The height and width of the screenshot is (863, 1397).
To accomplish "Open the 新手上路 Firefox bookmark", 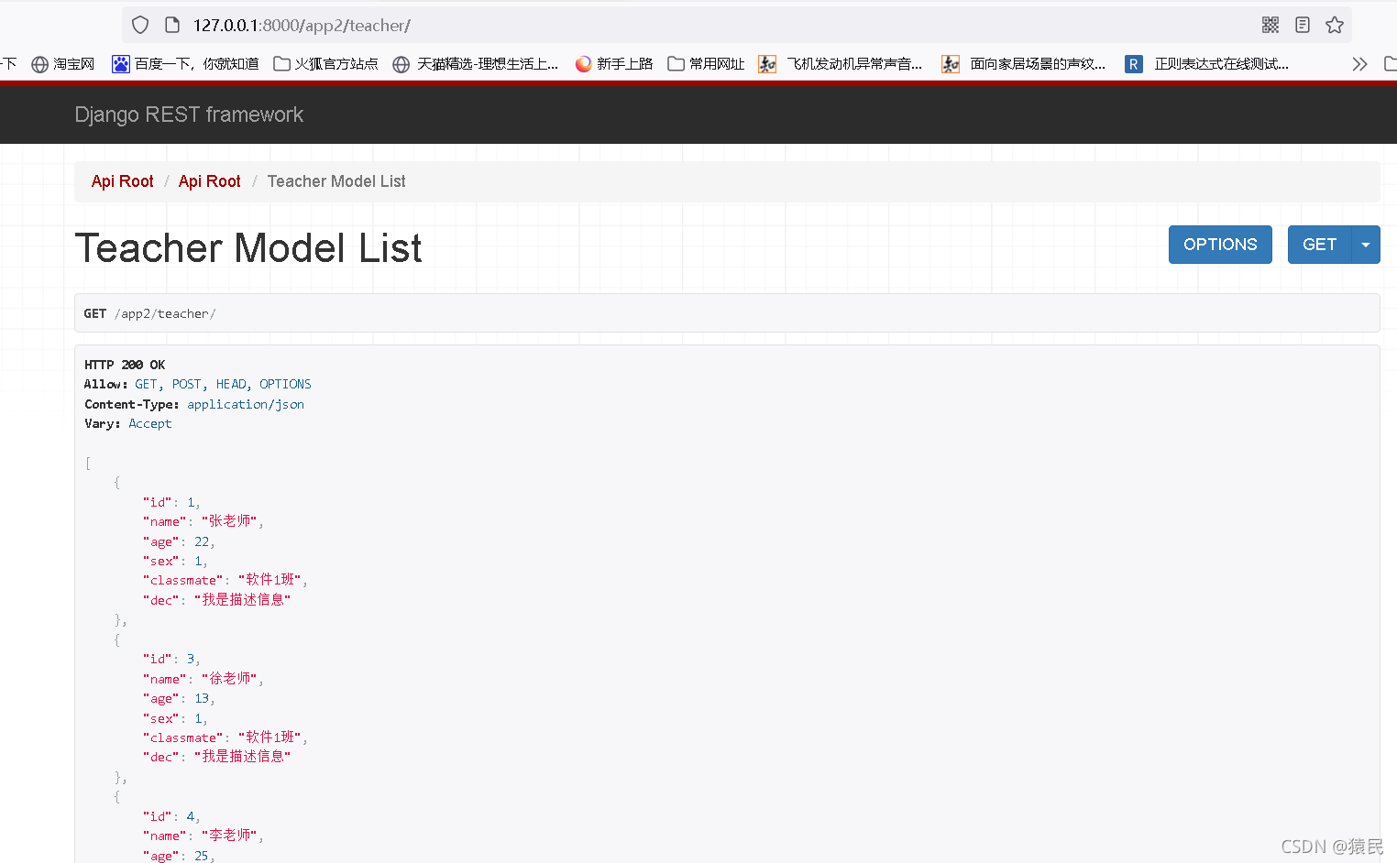I will coord(613,64).
